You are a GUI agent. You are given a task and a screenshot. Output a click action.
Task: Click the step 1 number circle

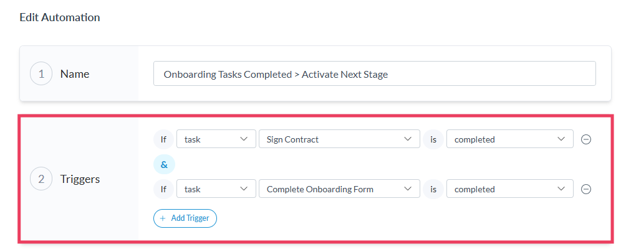click(x=41, y=74)
